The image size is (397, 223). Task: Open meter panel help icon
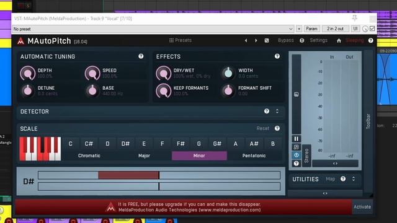pyautogui.click(x=297, y=164)
